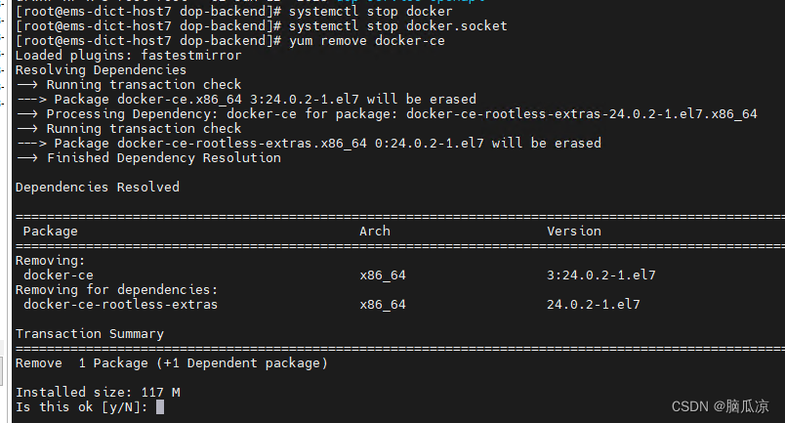Viewport: 785px width, 423px height.
Task: Click the 'Package' column header
Action: click(x=51, y=232)
